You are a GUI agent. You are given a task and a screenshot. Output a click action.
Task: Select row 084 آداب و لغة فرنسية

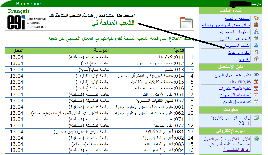tap(99, 150)
